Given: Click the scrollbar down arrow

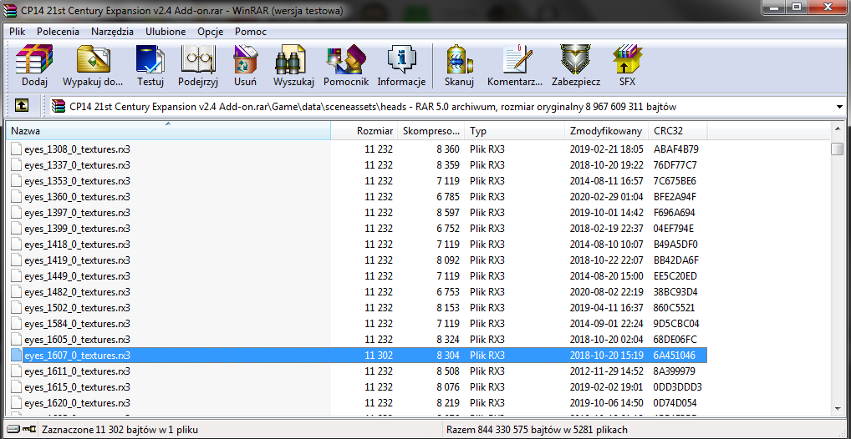Looking at the screenshot, I should (x=838, y=409).
